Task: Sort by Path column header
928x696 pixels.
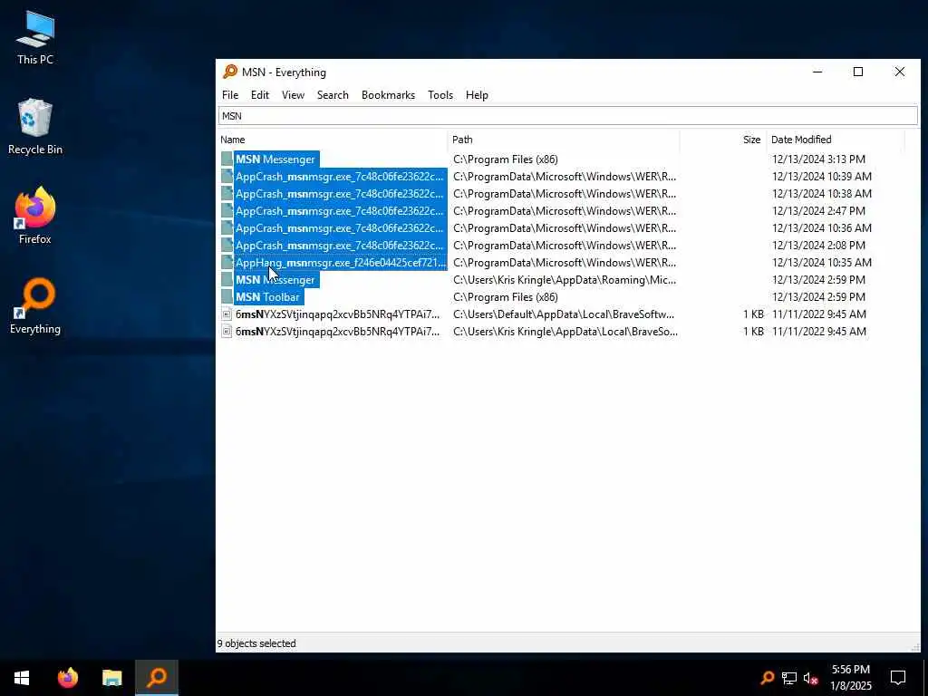Action: pos(563,140)
